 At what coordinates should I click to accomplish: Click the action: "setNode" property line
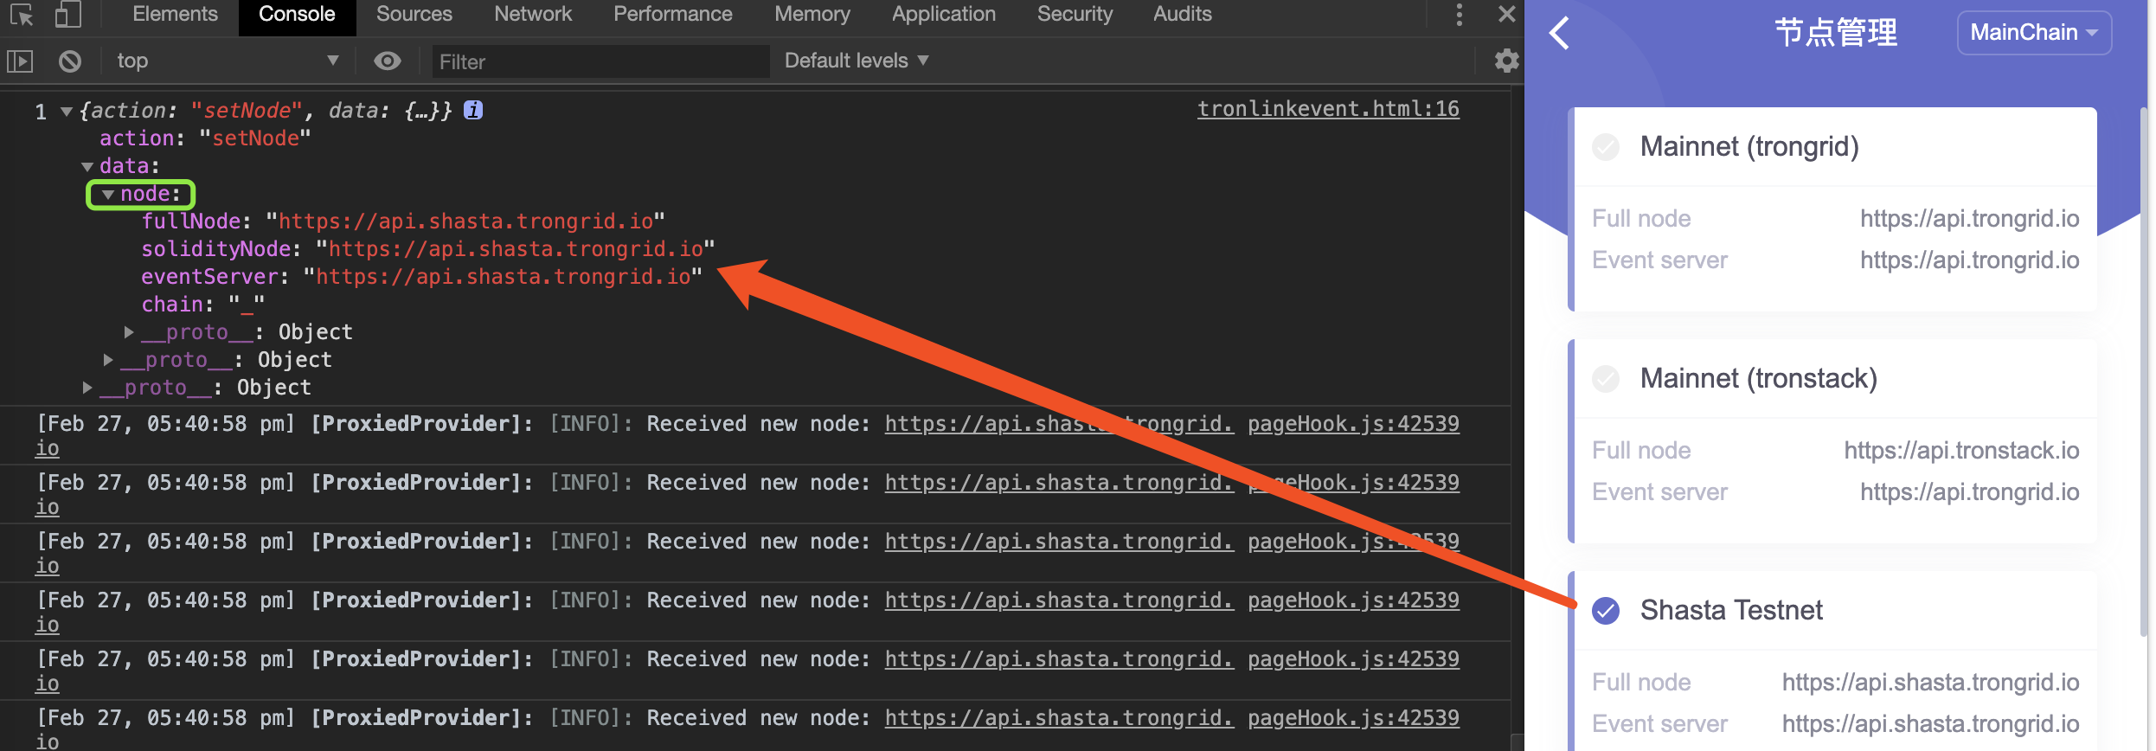(205, 138)
